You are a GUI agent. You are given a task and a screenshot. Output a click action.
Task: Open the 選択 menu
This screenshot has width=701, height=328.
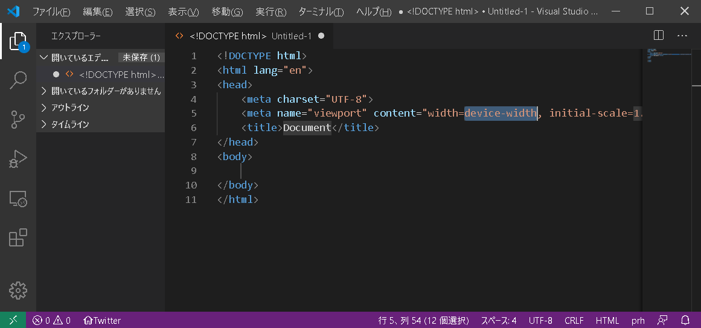(140, 12)
